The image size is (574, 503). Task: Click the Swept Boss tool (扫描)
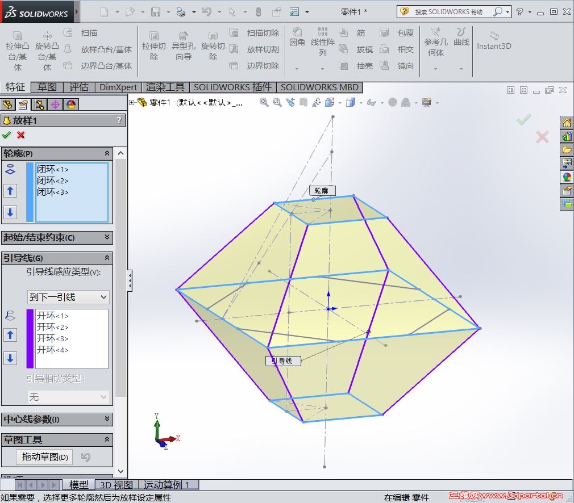[81, 33]
